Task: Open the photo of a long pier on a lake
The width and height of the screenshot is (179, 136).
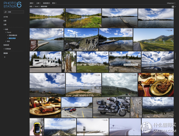Action: click(x=120, y=18)
